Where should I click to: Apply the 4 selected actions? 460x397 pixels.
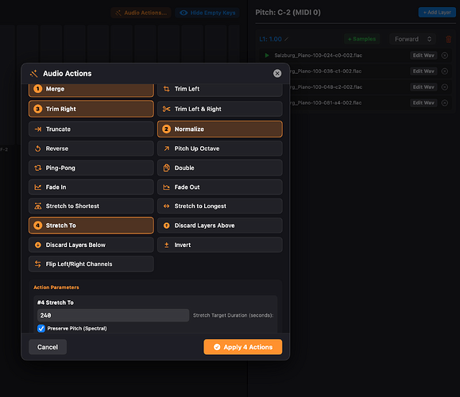[243, 347]
